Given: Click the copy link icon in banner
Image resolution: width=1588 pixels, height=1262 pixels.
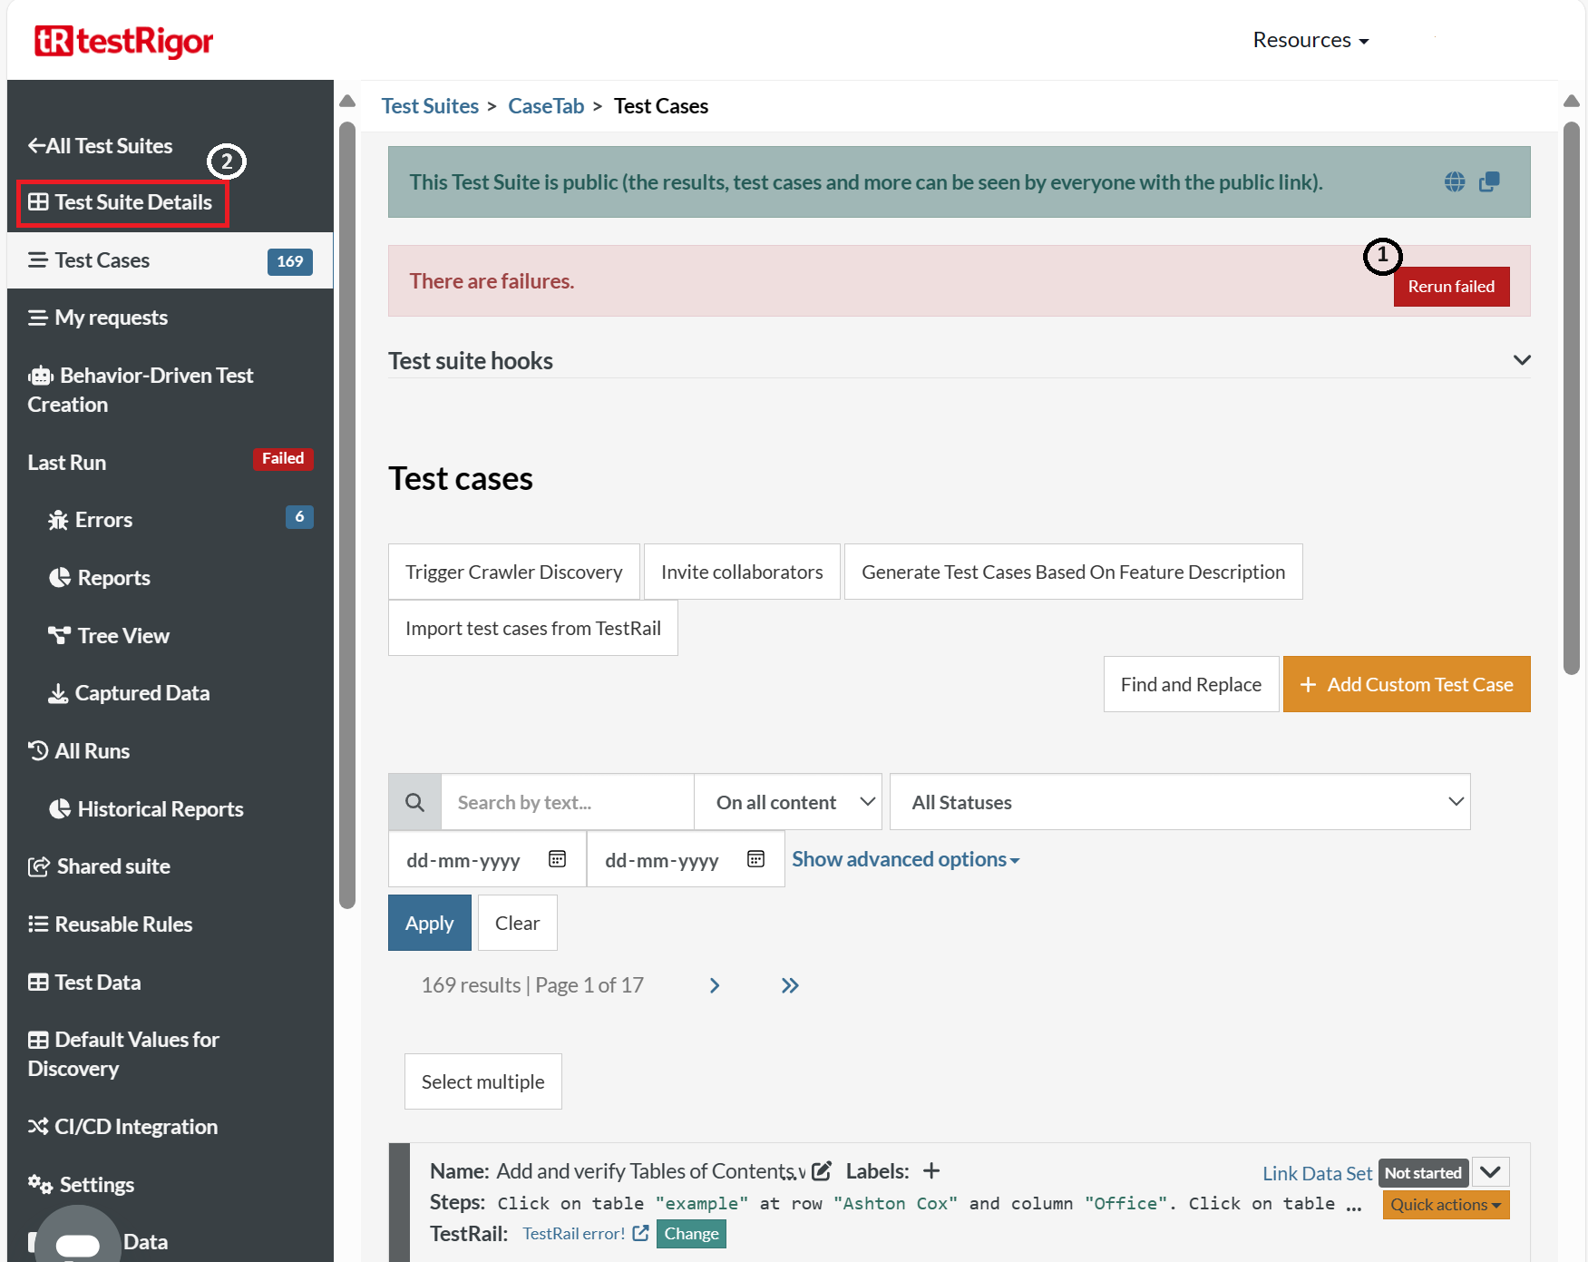Looking at the screenshot, I should coord(1489,182).
